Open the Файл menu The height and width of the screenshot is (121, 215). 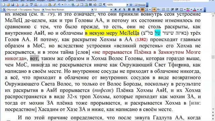pos(5,1)
